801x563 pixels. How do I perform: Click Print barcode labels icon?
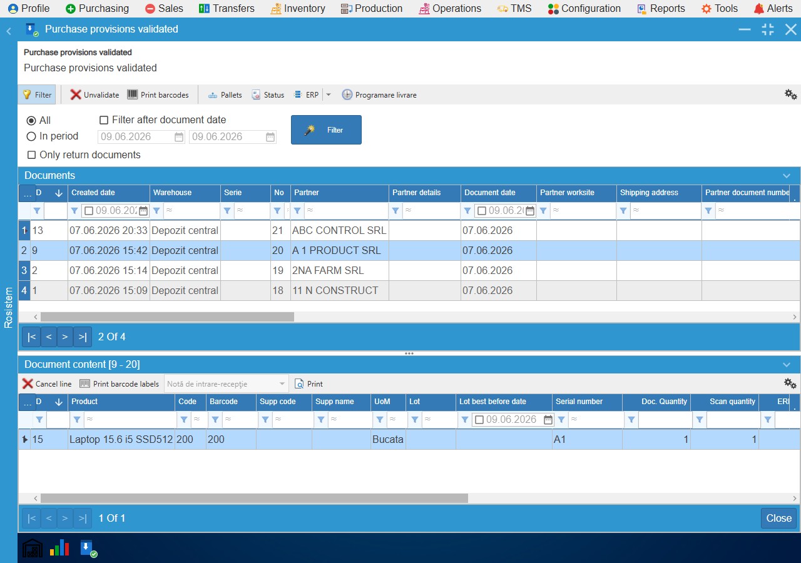point(84,383)
